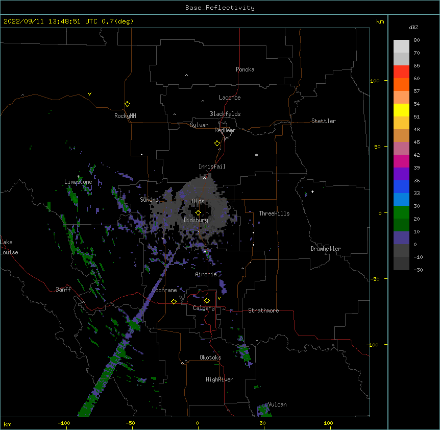Viewport: 440px width, 430px height.
Task: Select the white caret marker west of Lacombe
Action: click(x=203, y=101)
